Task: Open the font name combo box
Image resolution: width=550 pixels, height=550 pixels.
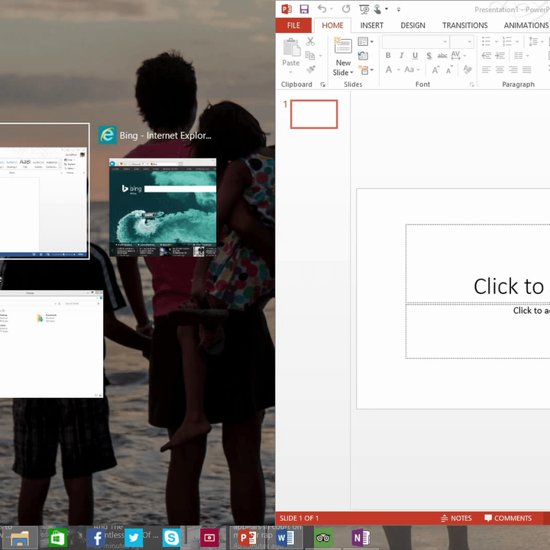Action: click(415, 42)
